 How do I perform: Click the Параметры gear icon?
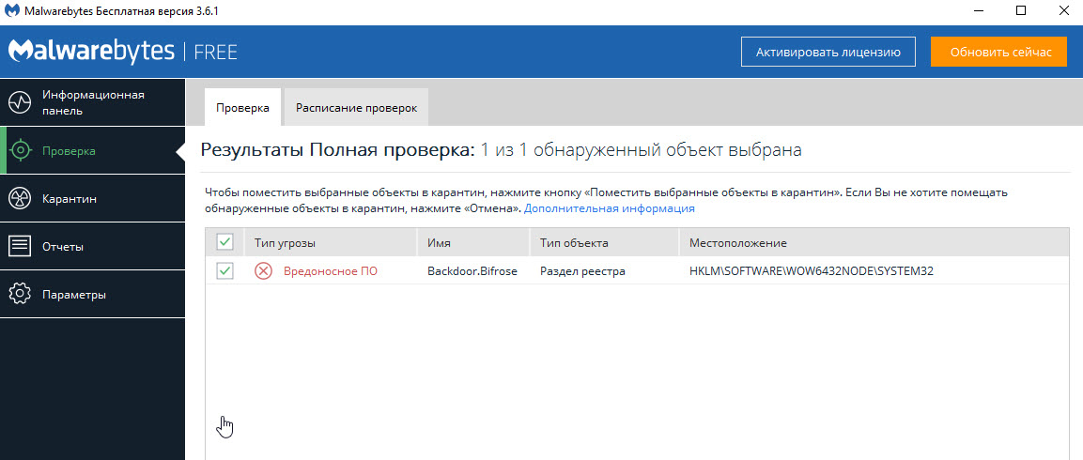tap(20, 294)
